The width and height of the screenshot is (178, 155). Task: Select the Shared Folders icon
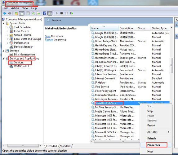coord(11,35)
